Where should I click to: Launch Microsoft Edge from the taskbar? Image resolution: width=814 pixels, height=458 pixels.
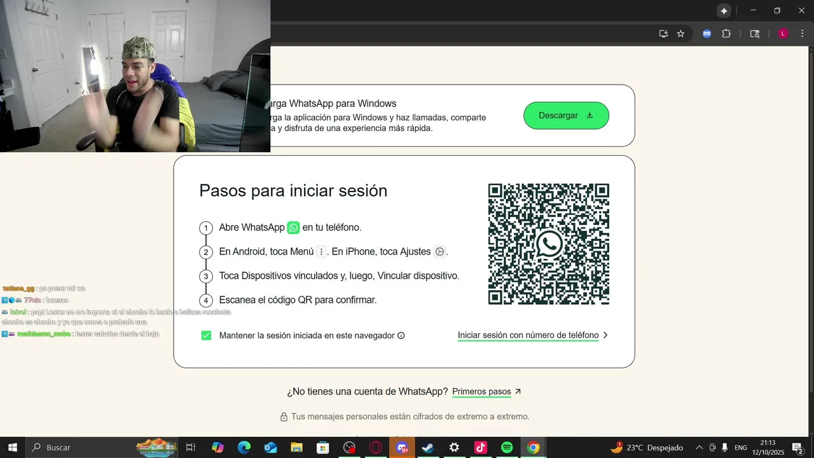pos(244,448)
